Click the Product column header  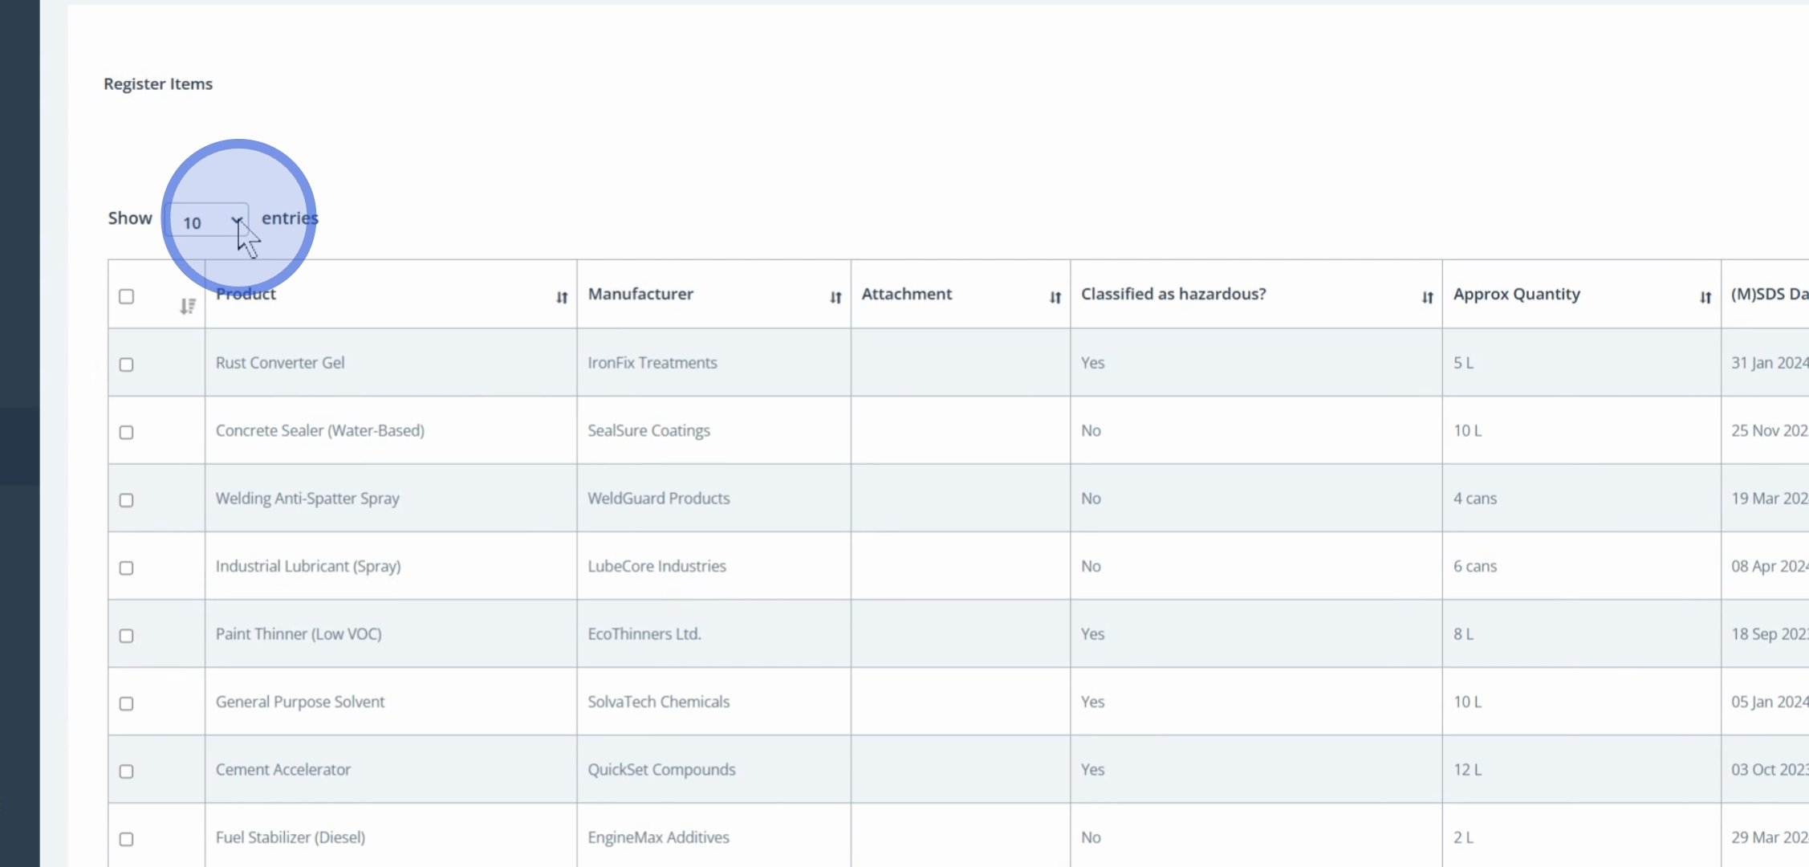point(246,294)
